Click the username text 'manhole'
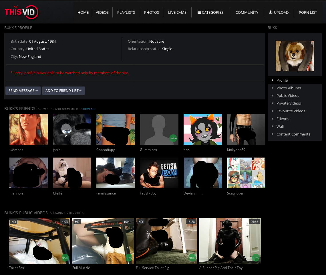 [16, 193]
